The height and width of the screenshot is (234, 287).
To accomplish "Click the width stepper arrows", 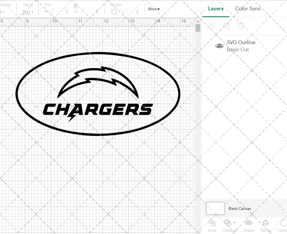I will coord(67,12).
